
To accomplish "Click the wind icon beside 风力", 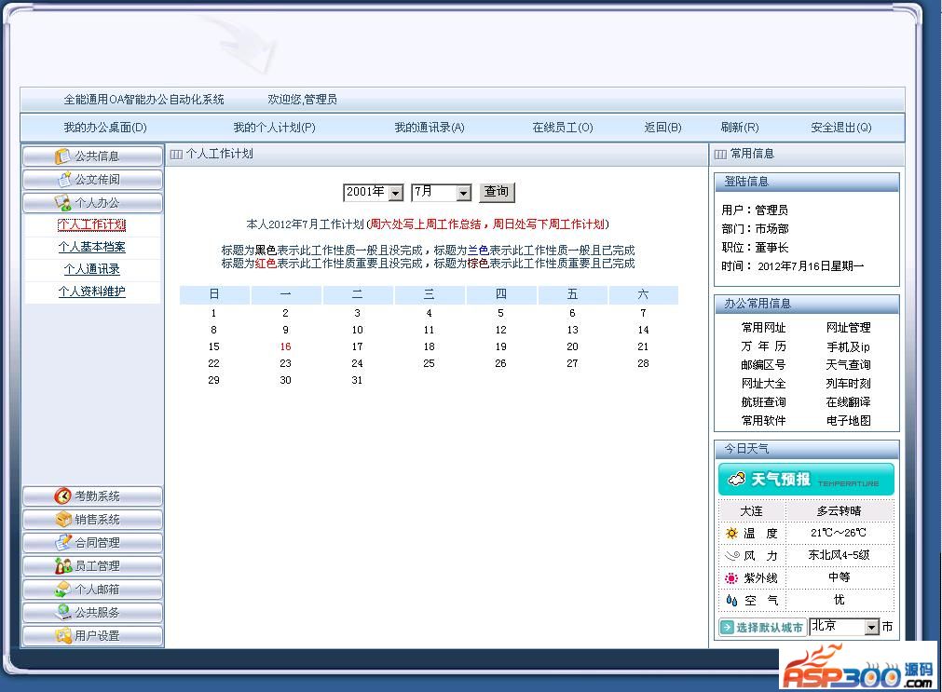I will [x=731, y=556].
